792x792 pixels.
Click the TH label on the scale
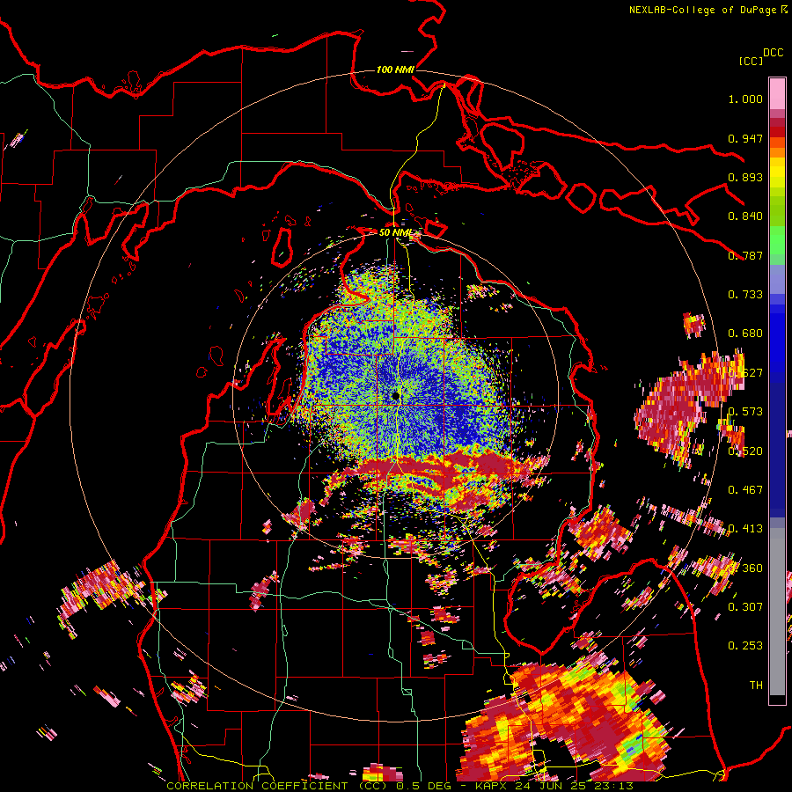(756, 686)
